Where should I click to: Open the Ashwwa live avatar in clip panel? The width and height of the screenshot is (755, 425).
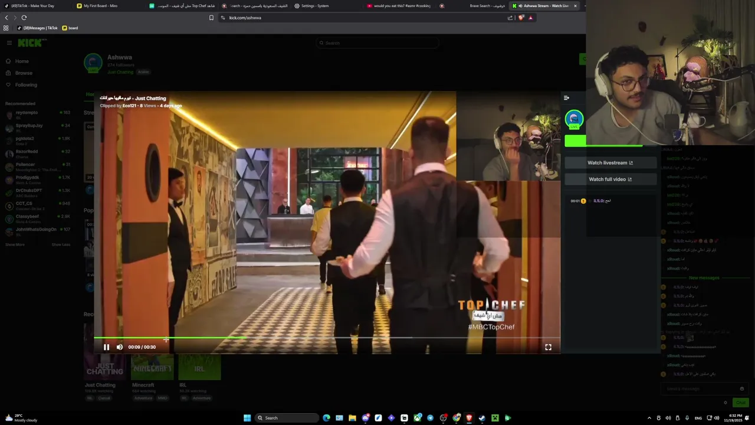[x=574, y=119]
